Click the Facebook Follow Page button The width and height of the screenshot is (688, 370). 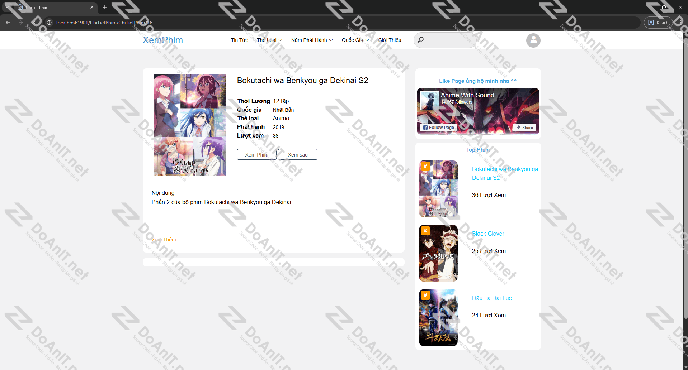tap(438, 128)
